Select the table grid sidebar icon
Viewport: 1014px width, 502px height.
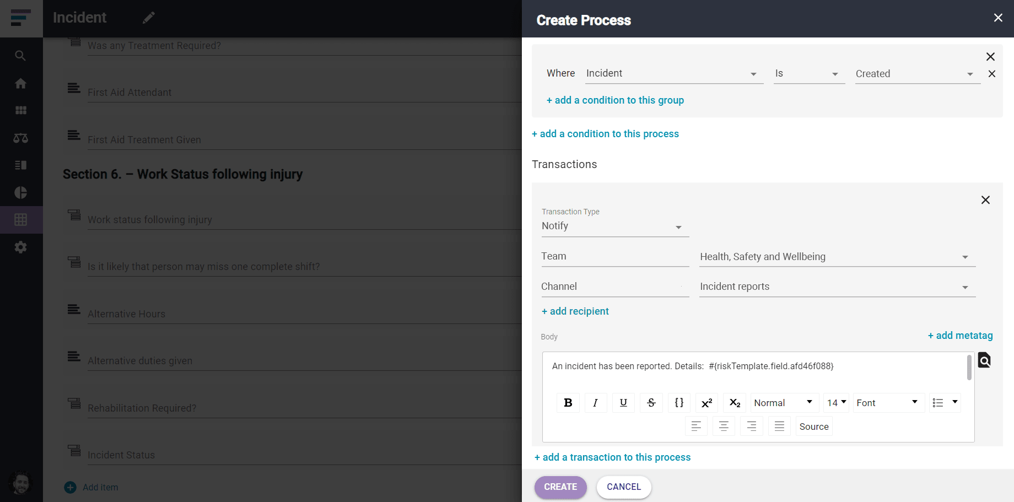click(20, 220)
